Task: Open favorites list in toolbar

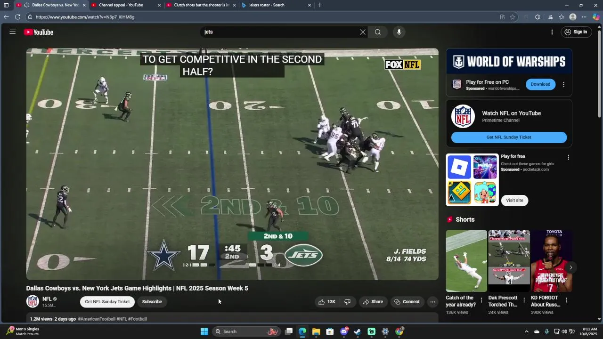Action: tap(562, 17)
